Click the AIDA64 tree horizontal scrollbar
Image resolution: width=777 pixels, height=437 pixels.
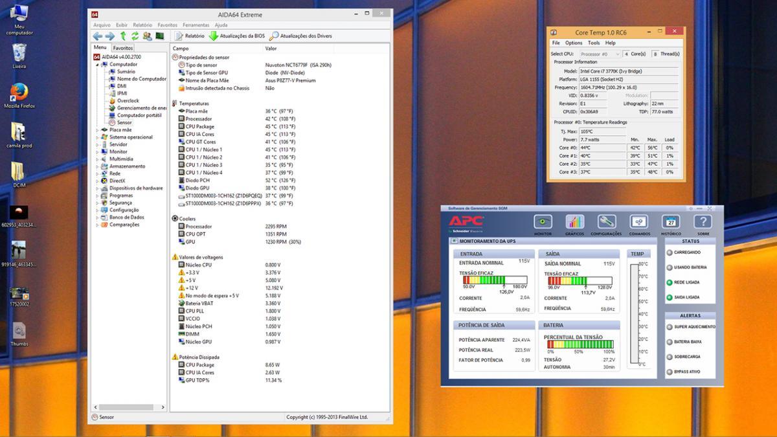tap(129, 407)
